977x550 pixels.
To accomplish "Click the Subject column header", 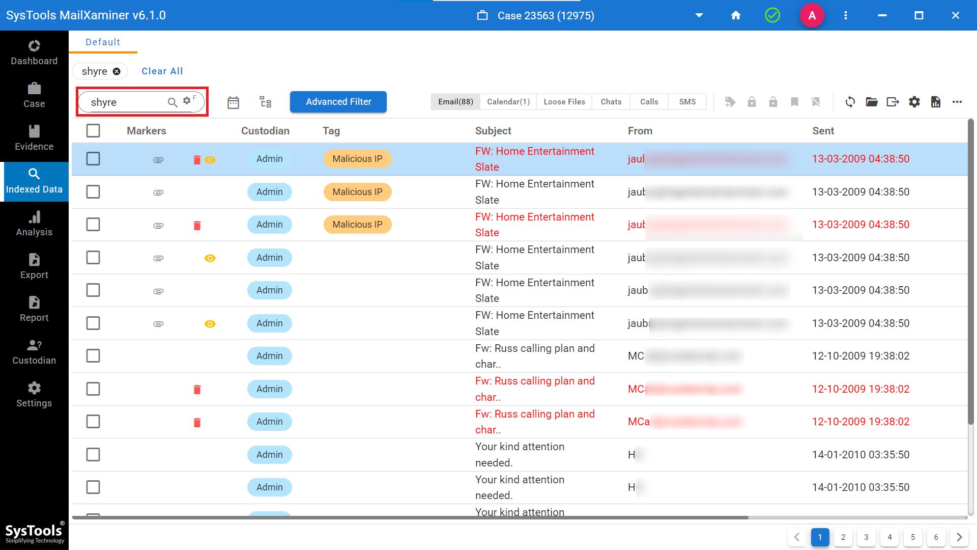I will tap(493, 131).
